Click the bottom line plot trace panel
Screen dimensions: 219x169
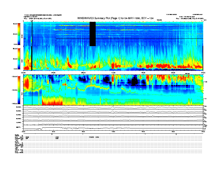click(113, 128)
